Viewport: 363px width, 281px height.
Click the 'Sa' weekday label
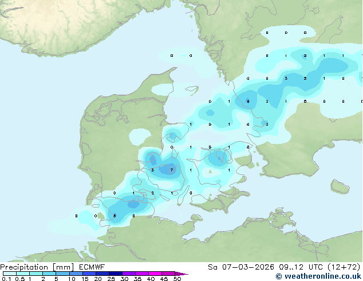tap(212, 267)
